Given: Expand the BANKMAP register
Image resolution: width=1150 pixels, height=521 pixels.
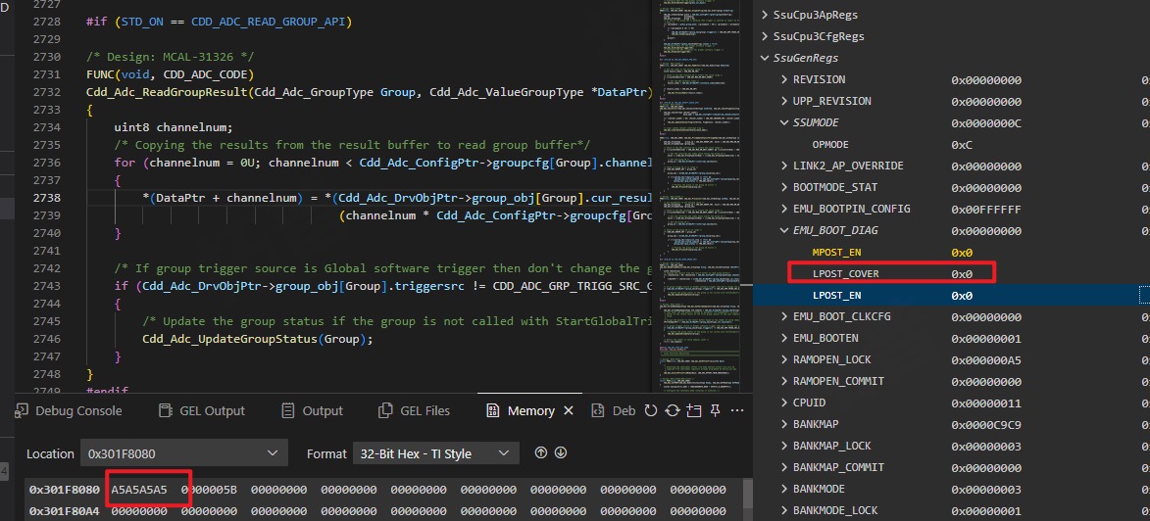Looking at the screenshot, I should click(784, 424).
